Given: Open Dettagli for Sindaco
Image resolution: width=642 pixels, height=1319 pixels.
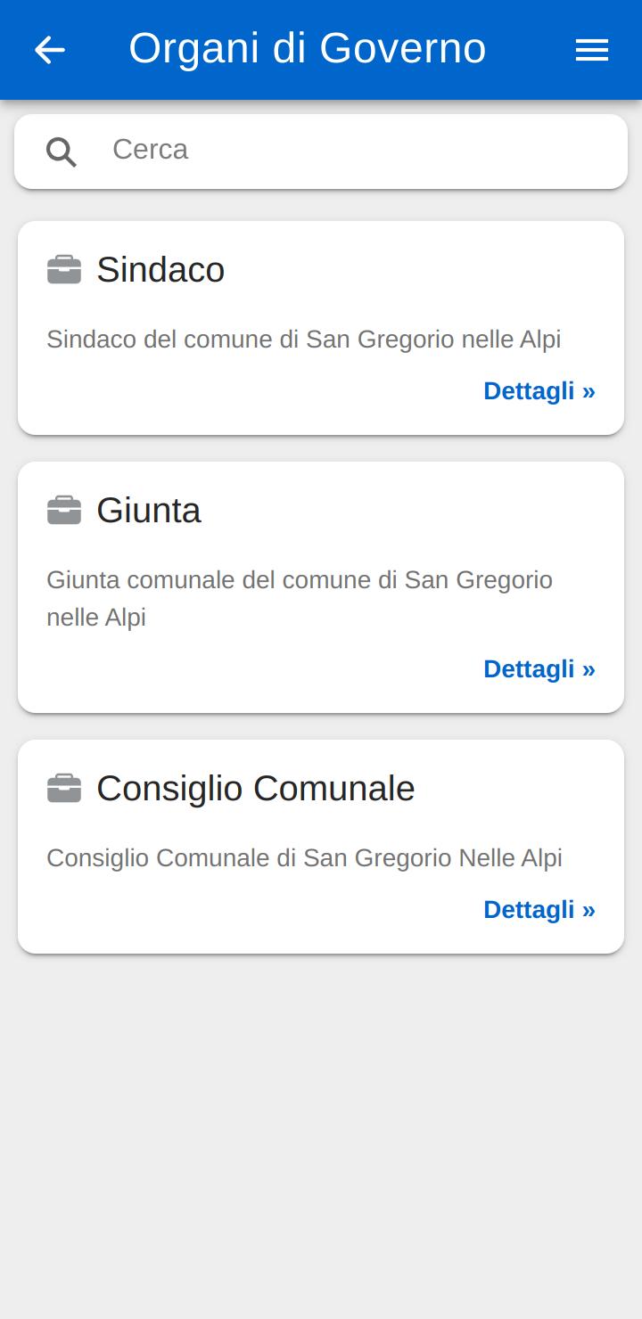Looking at the screenshot, I should (539, 391).
